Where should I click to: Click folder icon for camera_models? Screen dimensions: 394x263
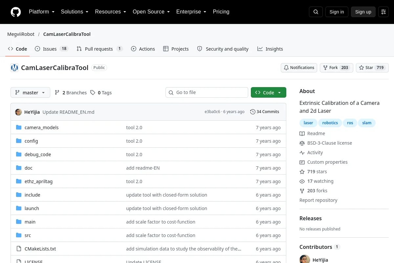(19, 128)
